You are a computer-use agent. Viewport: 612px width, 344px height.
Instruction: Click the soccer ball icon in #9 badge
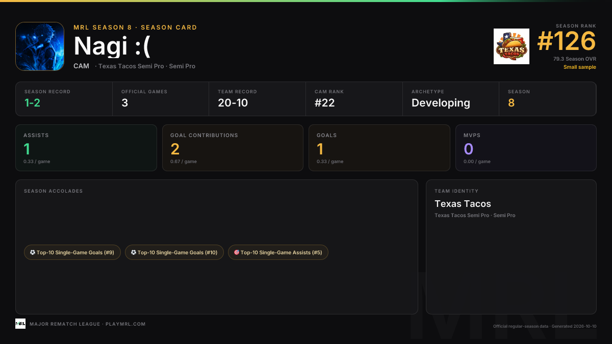[x=33, y=252]
